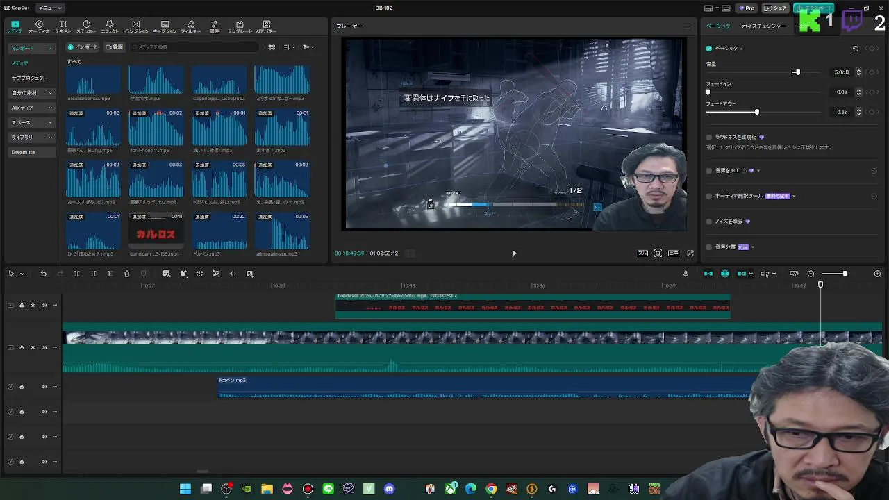This screenshot has height=500, width=889.
Task: Open the Captions (キャプション) tab
Action: 165,27
